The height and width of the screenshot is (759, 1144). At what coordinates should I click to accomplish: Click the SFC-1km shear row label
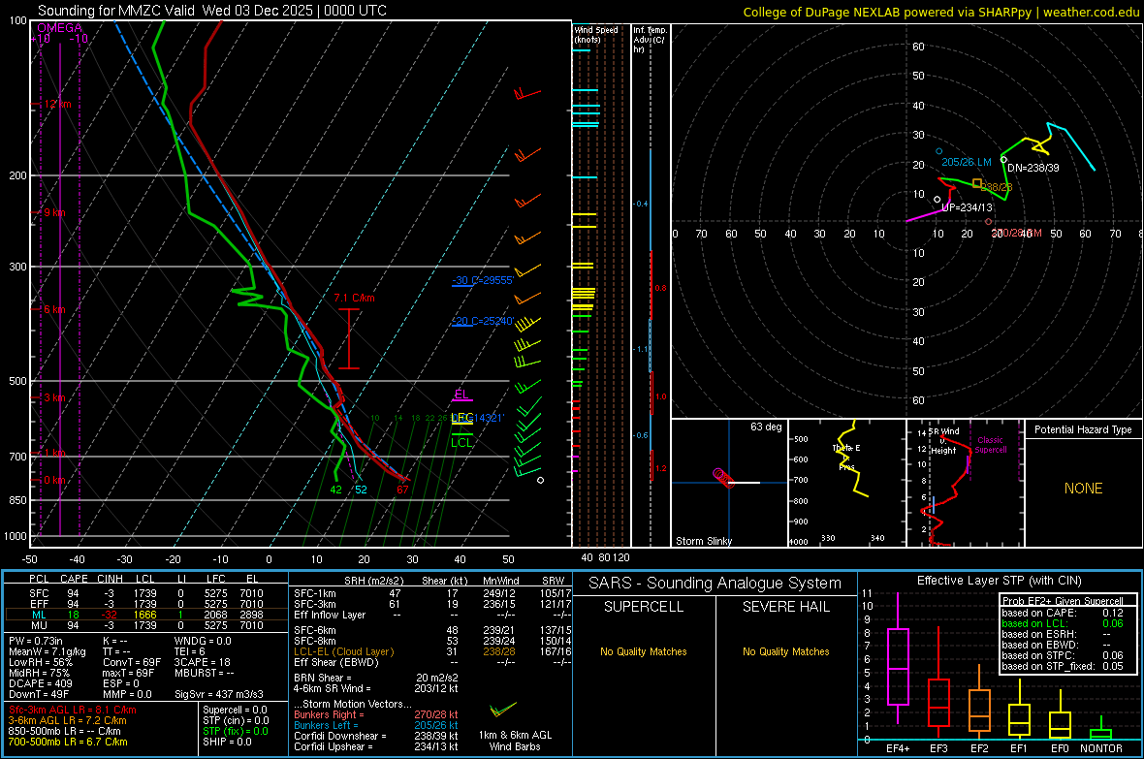click(315, 593)
